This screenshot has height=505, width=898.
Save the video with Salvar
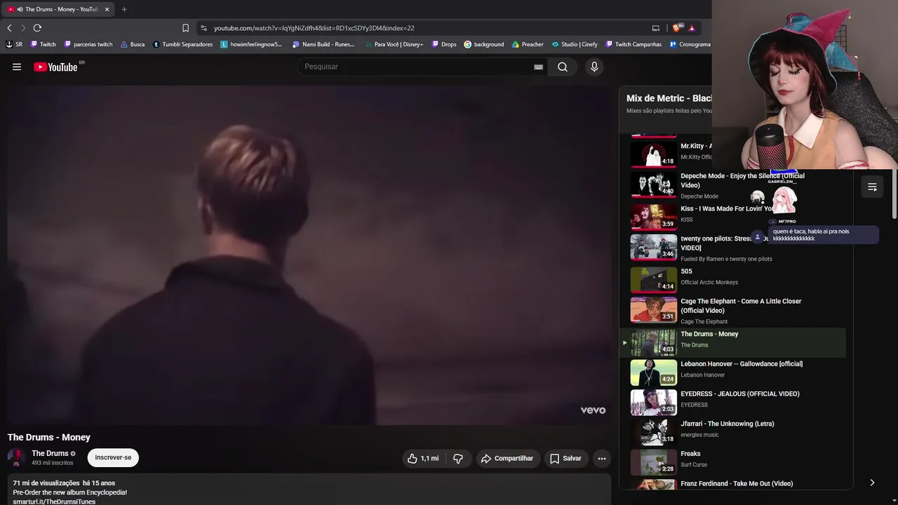(565, 459)
